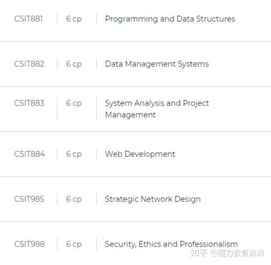The height and width of the screenshot is (265, 271).
Task: Click the 6 cp value for CSIT881
Action: click(74, 19)
